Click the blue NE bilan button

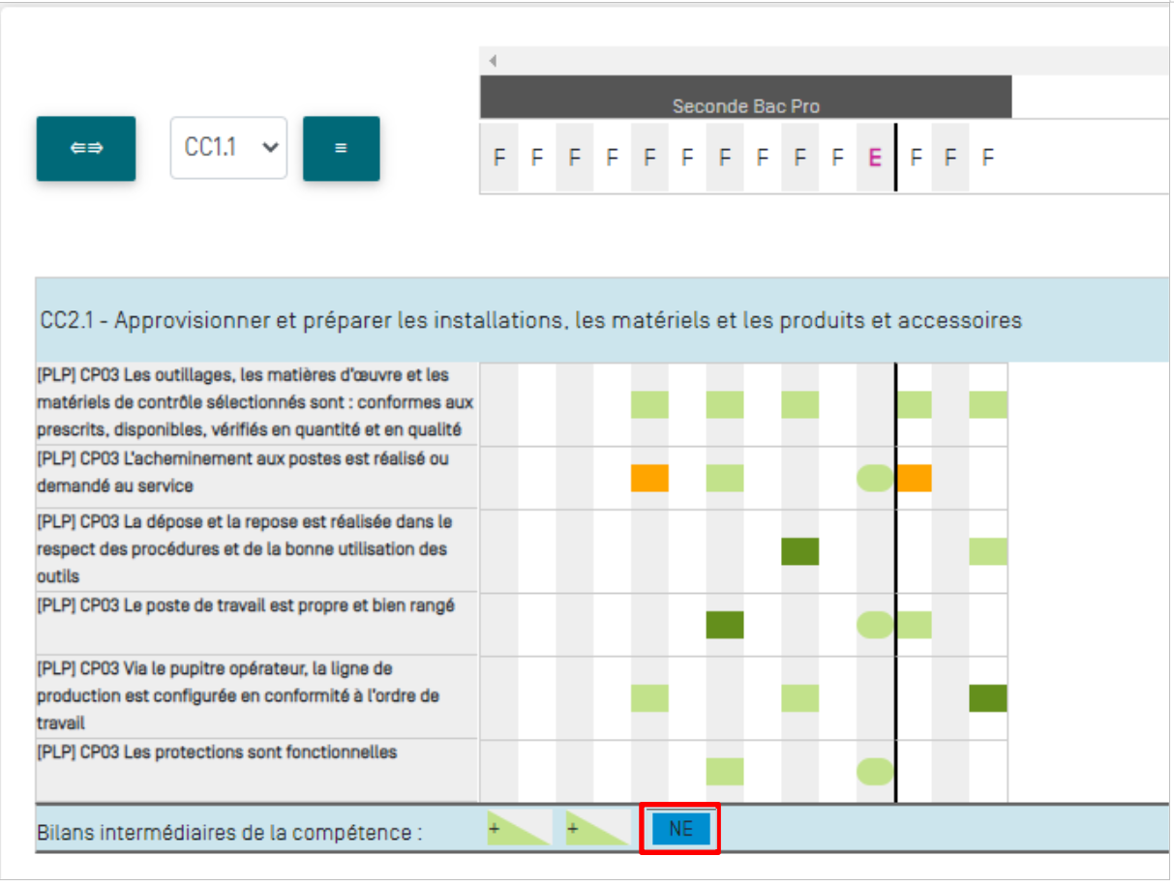[680, 829]
